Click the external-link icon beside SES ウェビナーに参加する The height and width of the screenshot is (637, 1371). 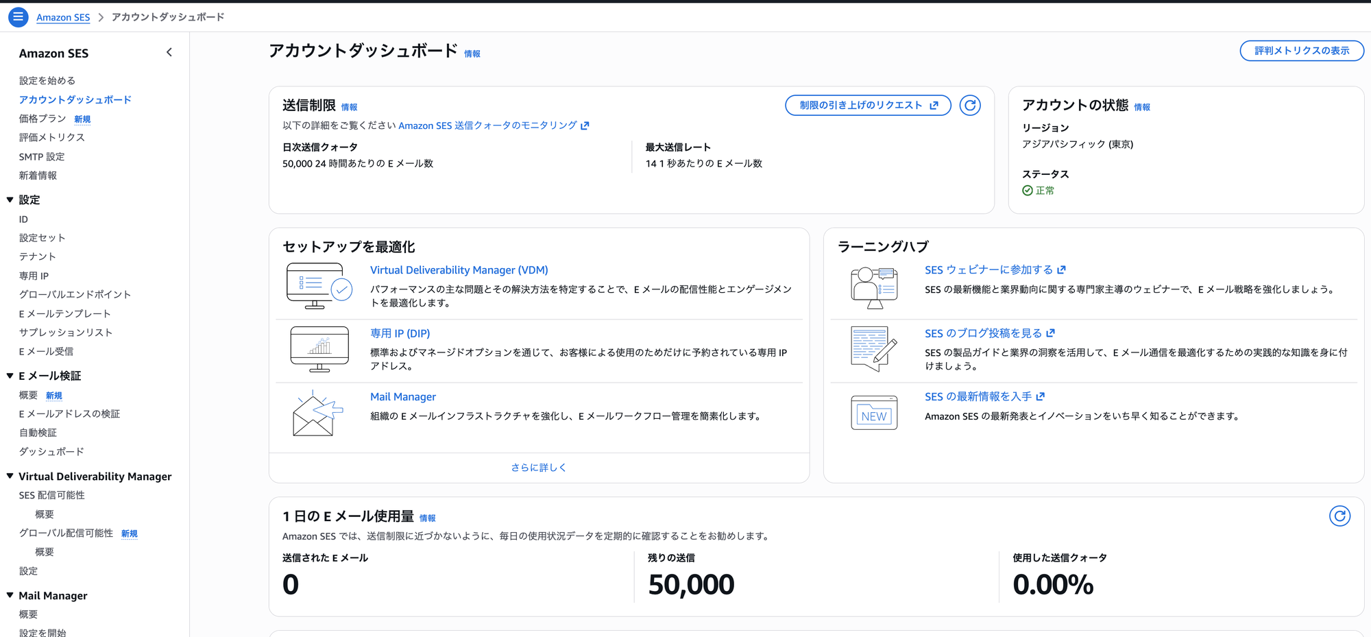click(x=1061, y=270)
